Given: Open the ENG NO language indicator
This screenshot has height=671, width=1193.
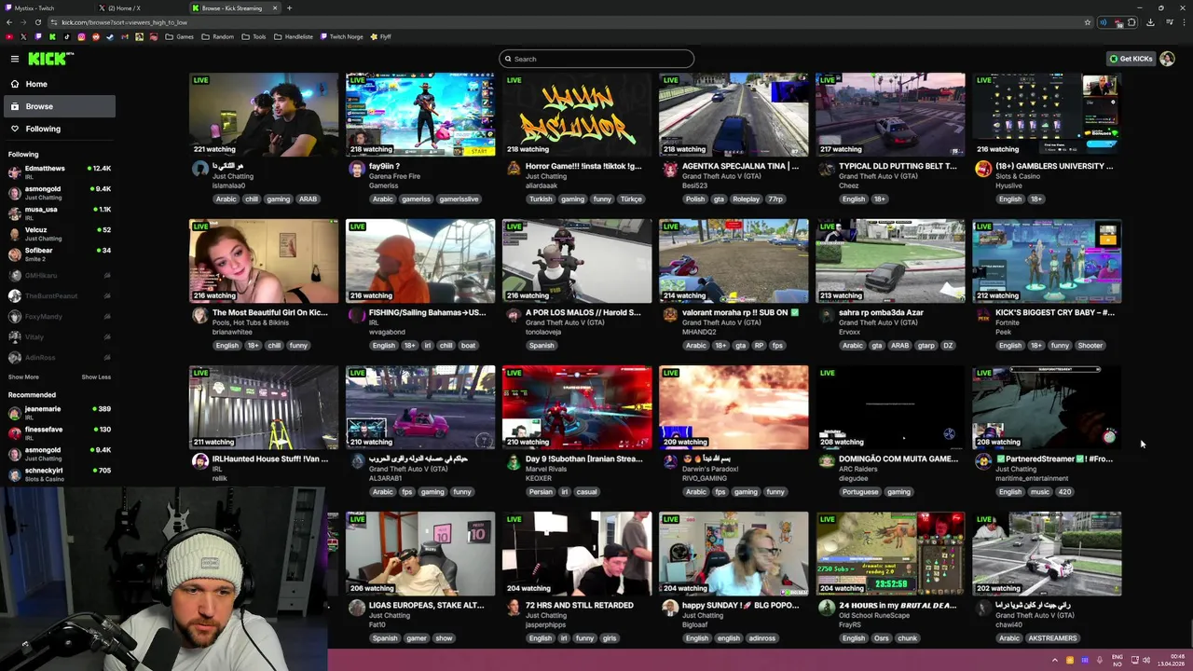Looking at the screenshot, I should pos(1118,661).
